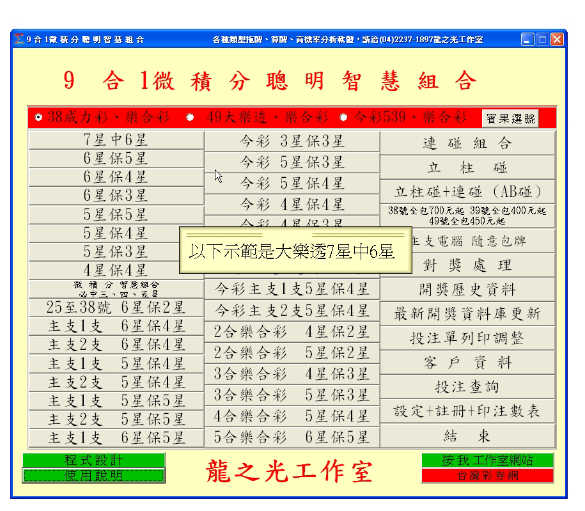585x511 pixels.
Task: Choose 3合樂合彩 4星保3星
Action: (292, 374)
